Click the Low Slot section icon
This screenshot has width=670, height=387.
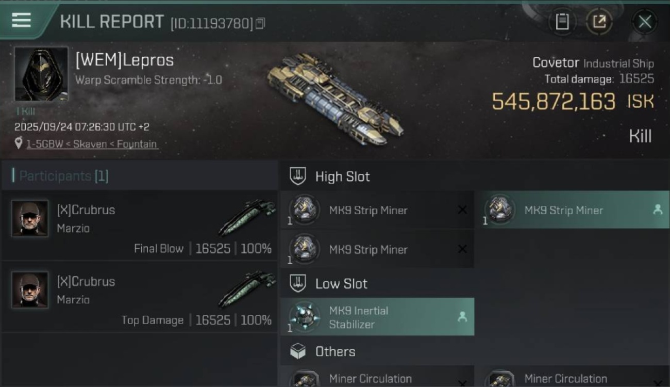(x=298, y=283)
